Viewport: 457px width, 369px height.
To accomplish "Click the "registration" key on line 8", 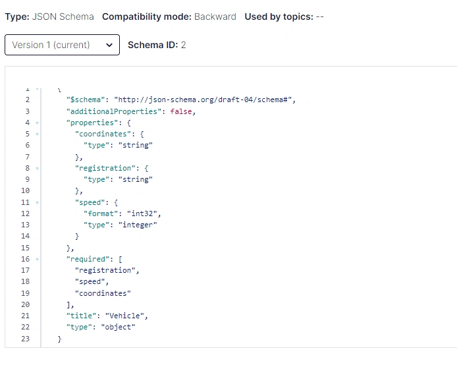I will [x=105, y=168].
